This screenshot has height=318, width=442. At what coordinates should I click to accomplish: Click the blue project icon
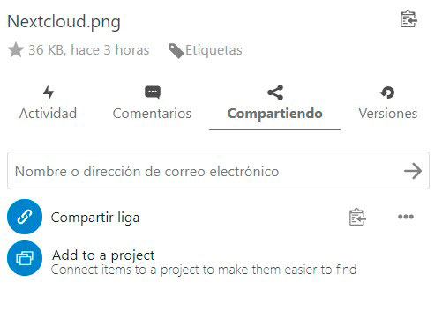pos(25,258)
